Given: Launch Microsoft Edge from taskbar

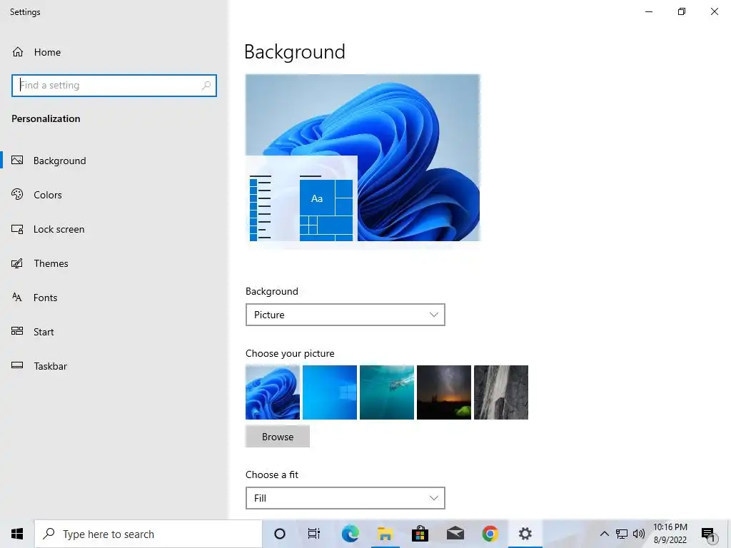Looking at the screenshot, I should coord(350,534).
